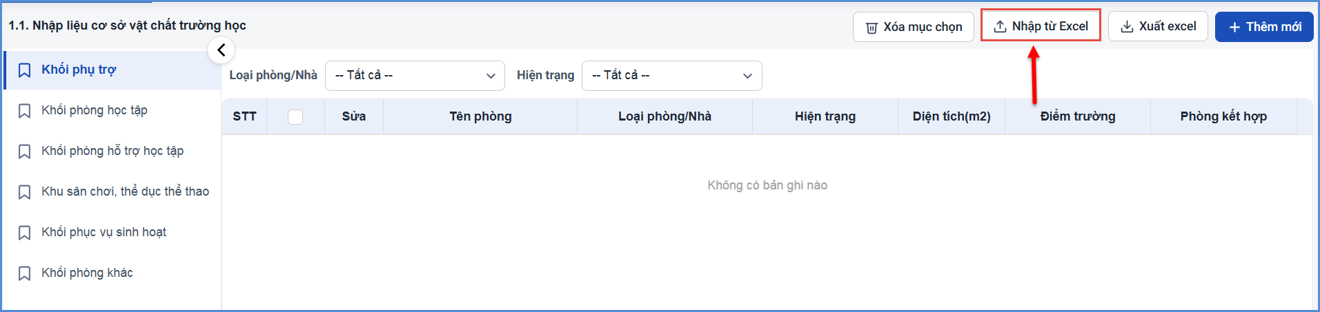Screen dimensions: 1320x312
Task: Select Khối phòng học tập in the sidebar
Action: pyautogui.click(x=112, y=110)
